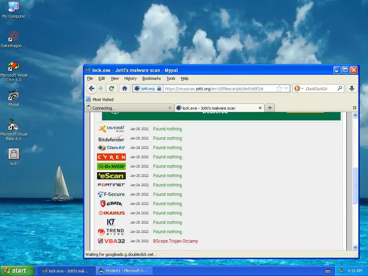Open the URL history dropdown arrow
This screenshot has height=276, width=368.
[286, 88]
